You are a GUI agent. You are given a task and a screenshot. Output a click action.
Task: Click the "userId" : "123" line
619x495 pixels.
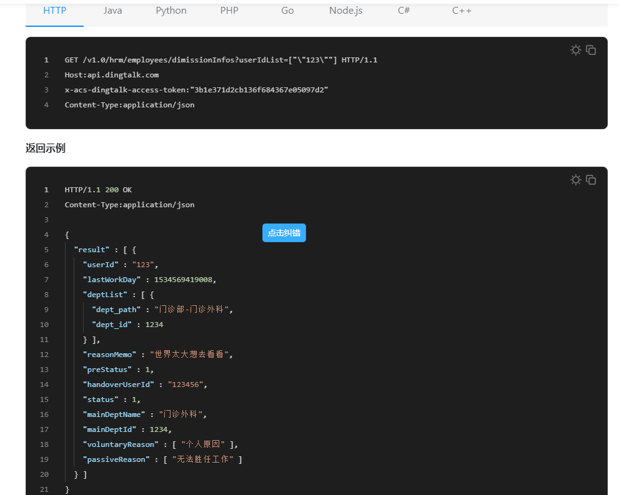coord(121,265)
